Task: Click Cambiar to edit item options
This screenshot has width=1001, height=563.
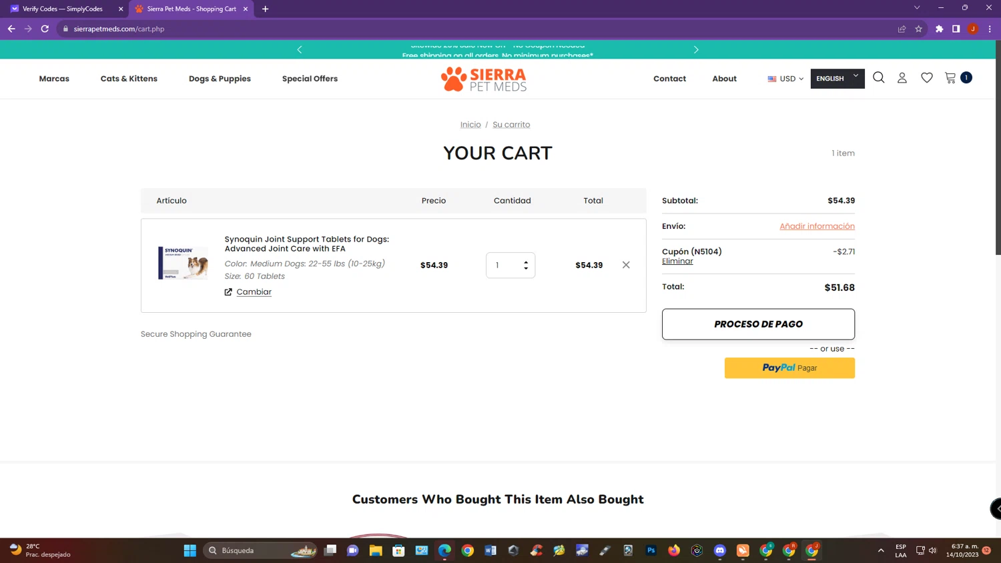Action: 254,292
